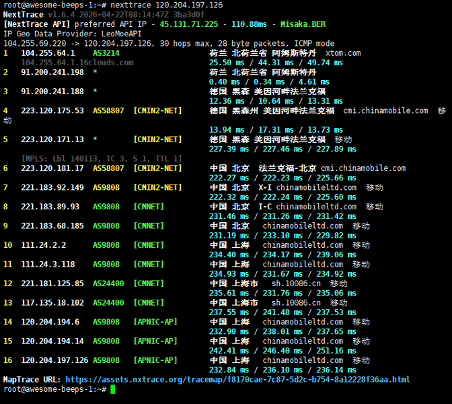The width and height of the screenshot is (452, 404).
Task: Select IP 223.120.171.13 on hop 5
Action: pos(52,139)
